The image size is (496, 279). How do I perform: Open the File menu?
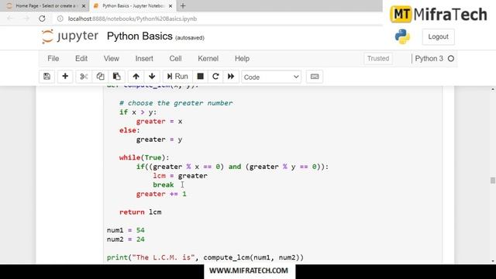coord(53,59)
